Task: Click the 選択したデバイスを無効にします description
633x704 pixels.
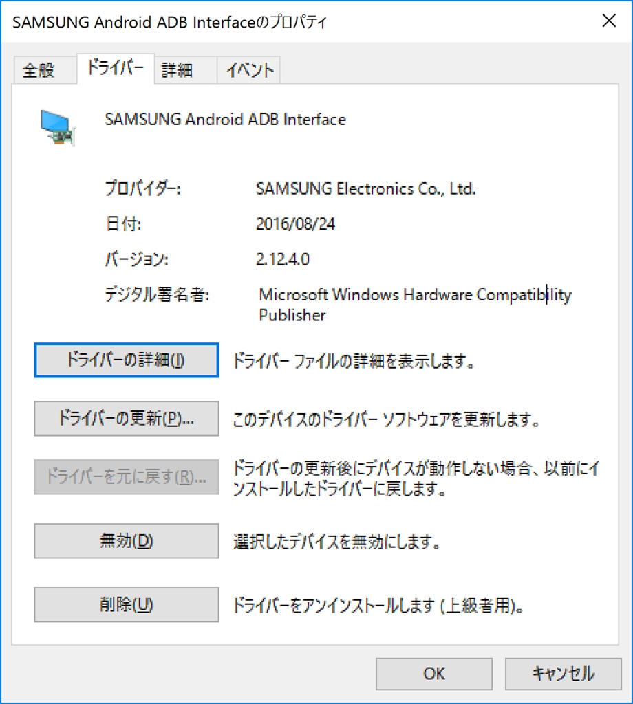Action: 336,542
